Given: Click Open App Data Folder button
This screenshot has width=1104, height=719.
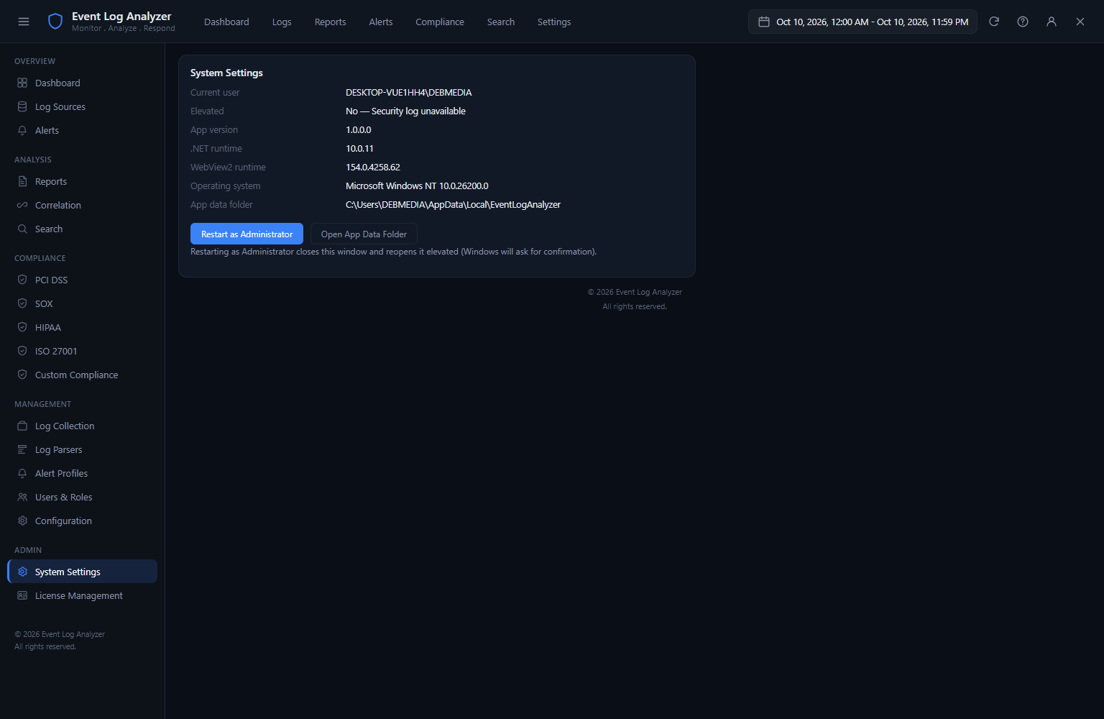Looking at the screenshot, I should point(364,234).
